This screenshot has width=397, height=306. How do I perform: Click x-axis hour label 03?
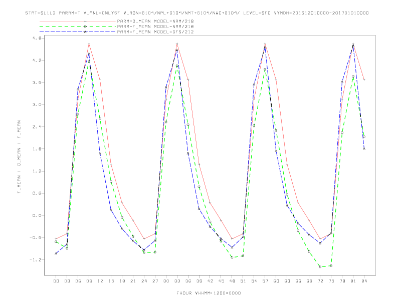pos(67,281)
